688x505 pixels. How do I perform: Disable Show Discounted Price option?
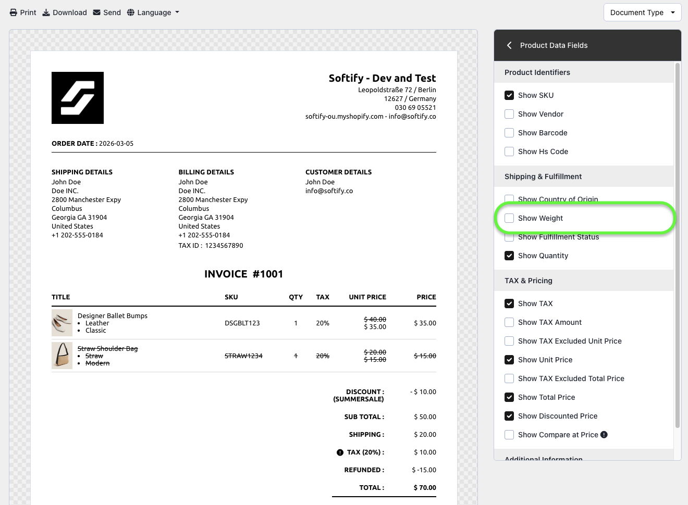509,416
